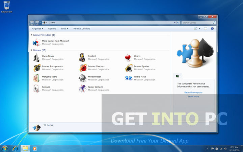Expand the address bar history dropdown
Image resolution: width=243 pixels, height=152 pixels.
(x=175, y=23)
